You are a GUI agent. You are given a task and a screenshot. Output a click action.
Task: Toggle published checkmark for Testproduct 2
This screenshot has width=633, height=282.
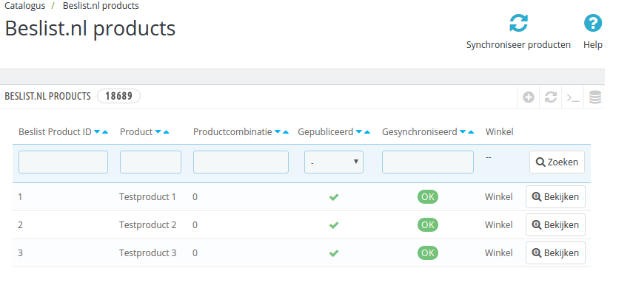pyautogui.click(x=333, y=225)
